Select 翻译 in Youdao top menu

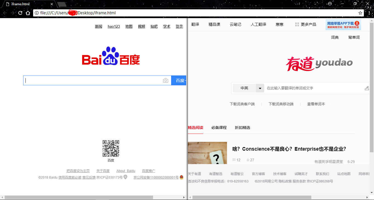pos(195,24)
